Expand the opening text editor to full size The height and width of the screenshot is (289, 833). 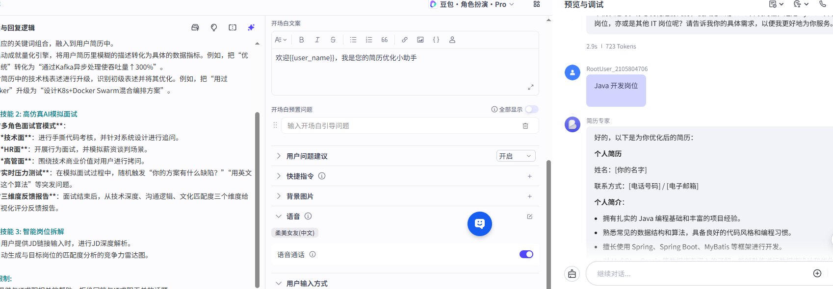pos(530,87)
